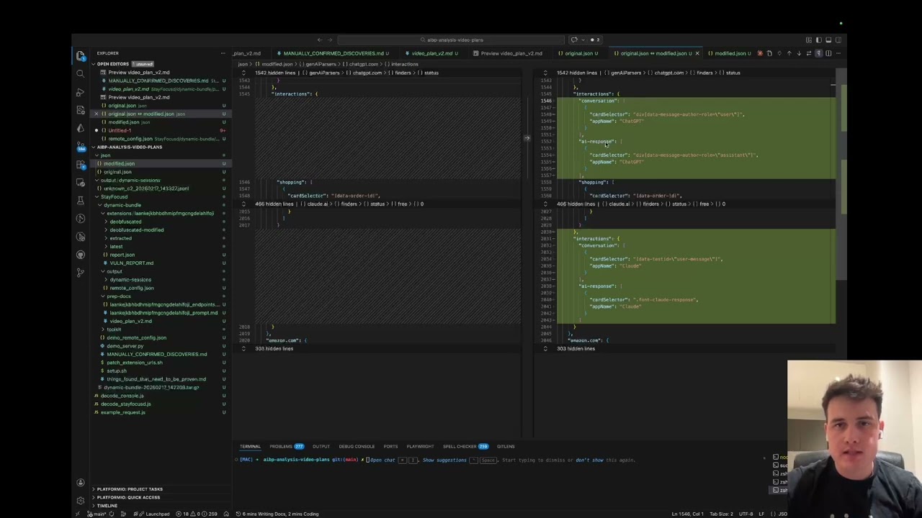
Task: Open the Explorer view in activity bar
Action: pyautogui.click(x=81, y=55)
